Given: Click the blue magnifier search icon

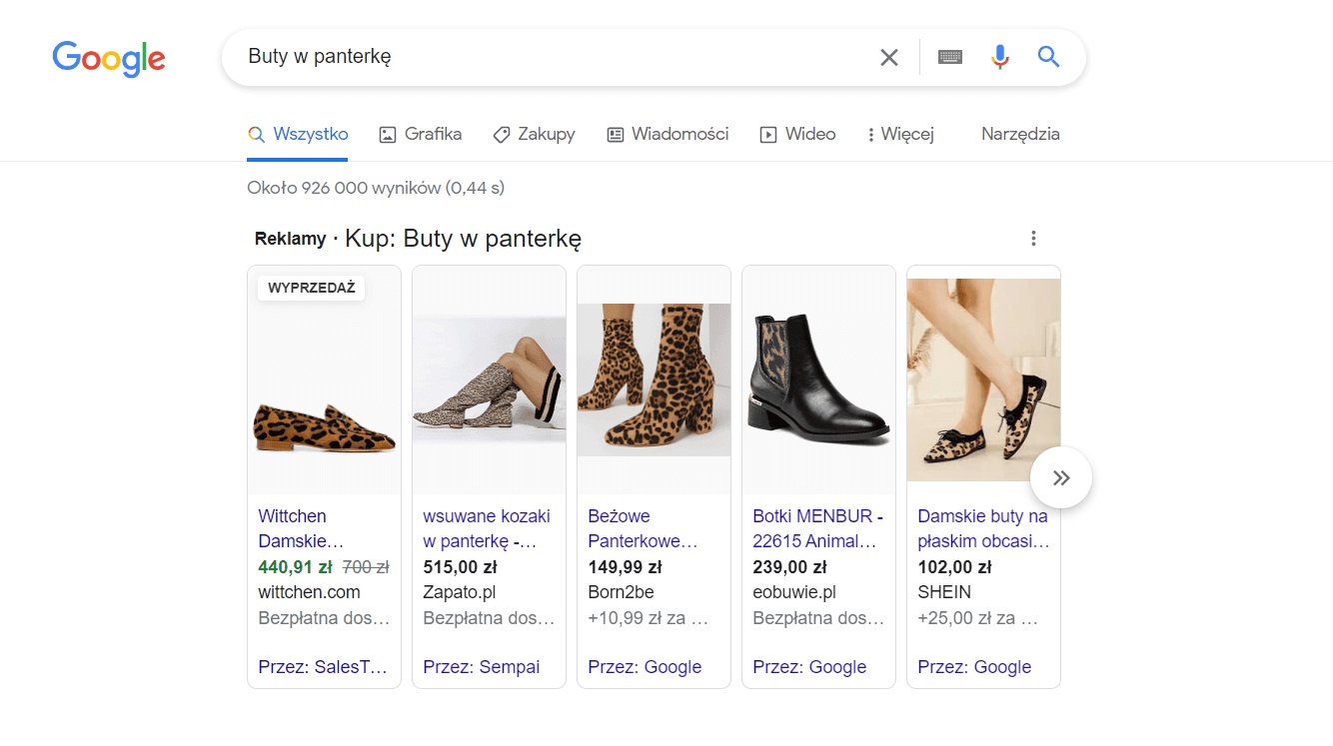Looking at the screenshot, I should (x=1048, y=56).
